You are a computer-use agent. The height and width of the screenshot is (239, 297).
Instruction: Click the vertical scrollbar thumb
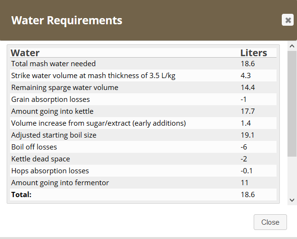click(293, 103)
